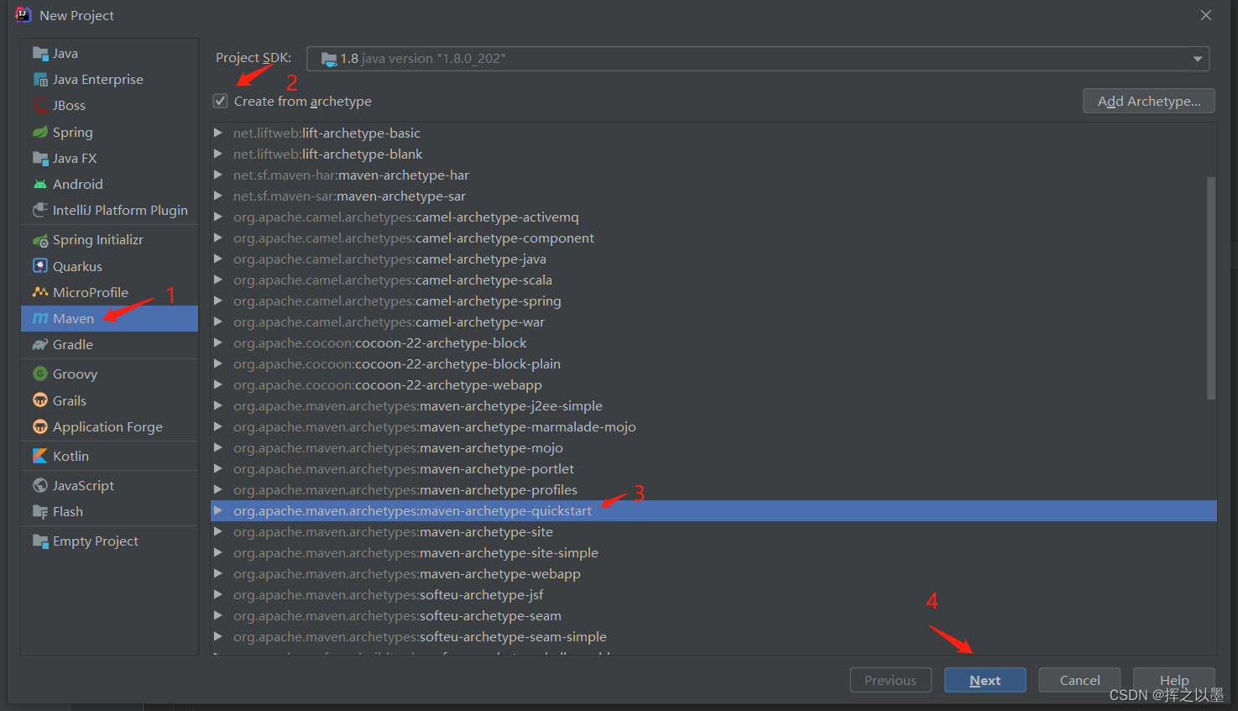
Task: Select Kotlin project type label
Action: pos(71,457)
